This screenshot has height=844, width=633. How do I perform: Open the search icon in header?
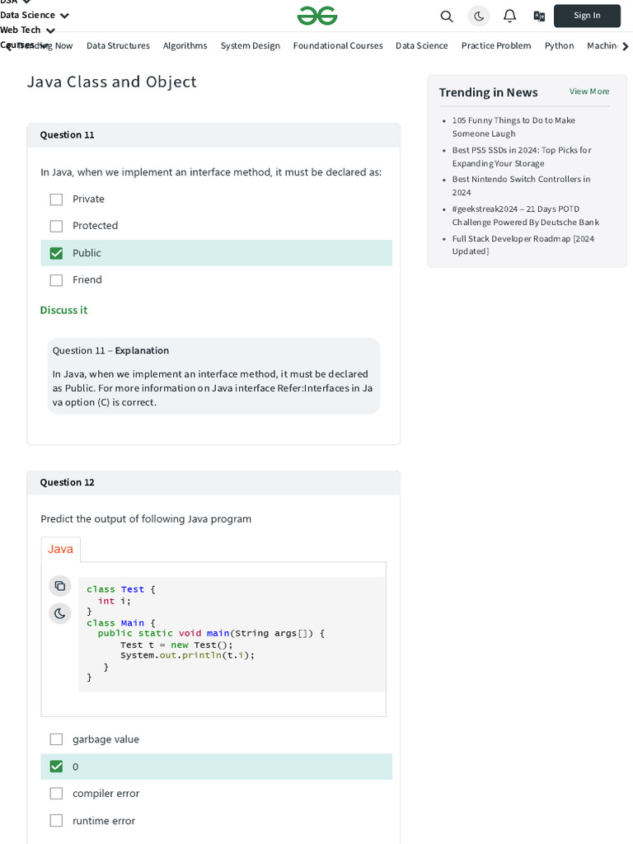(447, 16)
